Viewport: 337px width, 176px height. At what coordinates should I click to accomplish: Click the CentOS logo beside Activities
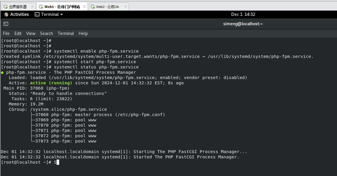(6, 14)
